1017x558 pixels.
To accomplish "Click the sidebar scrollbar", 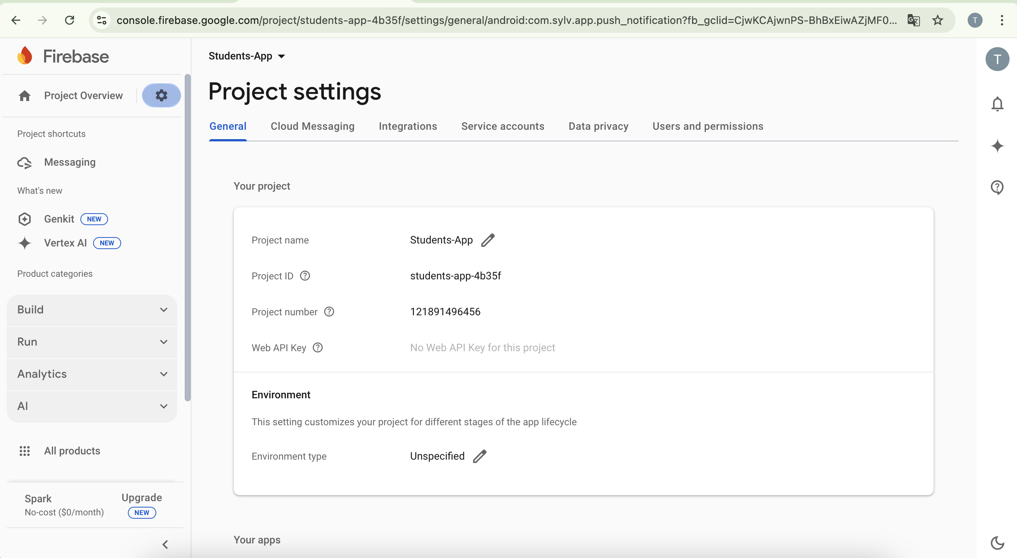I will pos(188,237).
